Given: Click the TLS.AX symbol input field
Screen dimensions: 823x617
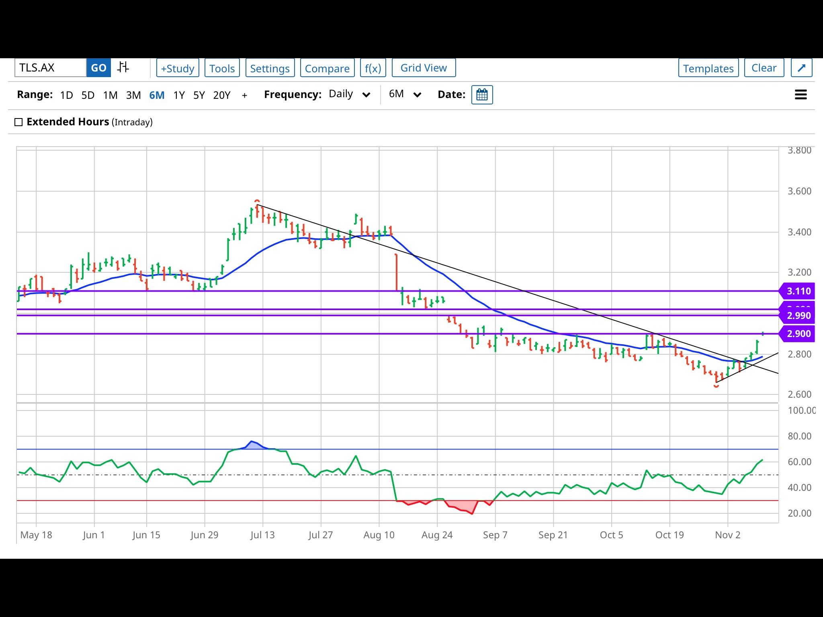Looking at the screenshot, I should pyautogui.click(x=51, y=67).
